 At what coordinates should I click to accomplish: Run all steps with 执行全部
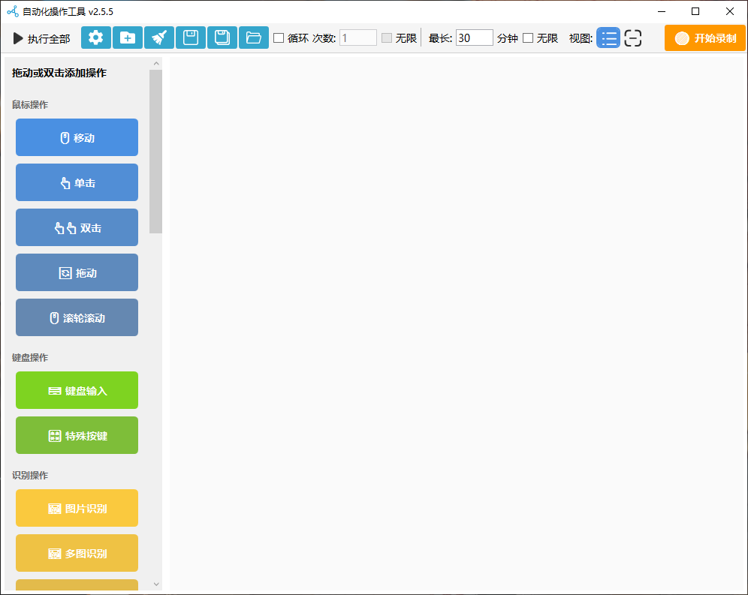[42, 38]
